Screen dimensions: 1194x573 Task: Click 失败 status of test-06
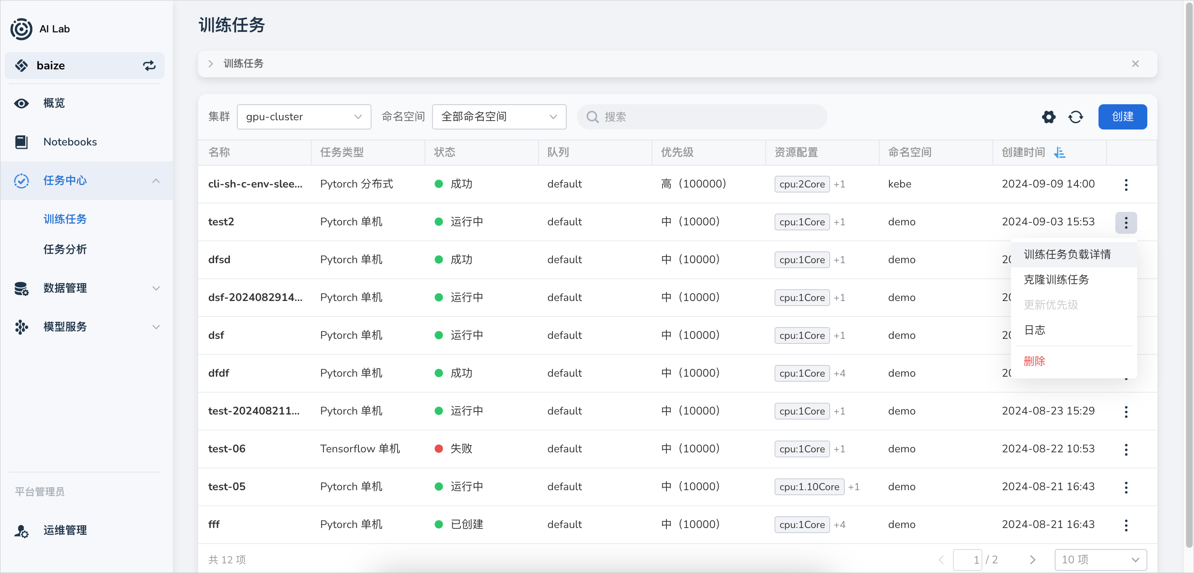click(461, 449)
